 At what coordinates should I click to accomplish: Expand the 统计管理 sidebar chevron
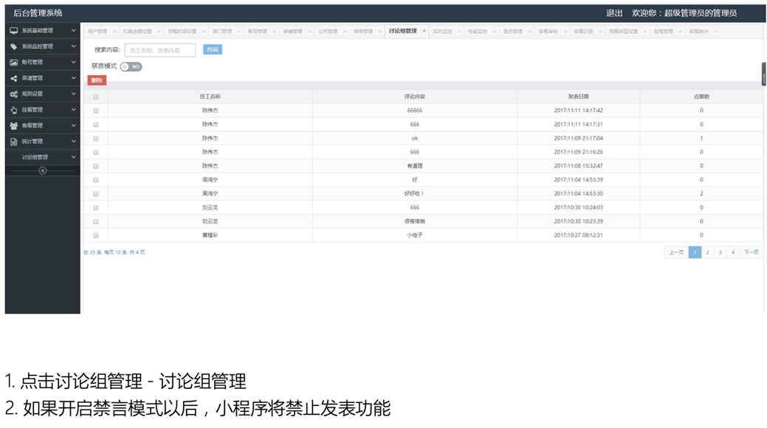[73, 142]
